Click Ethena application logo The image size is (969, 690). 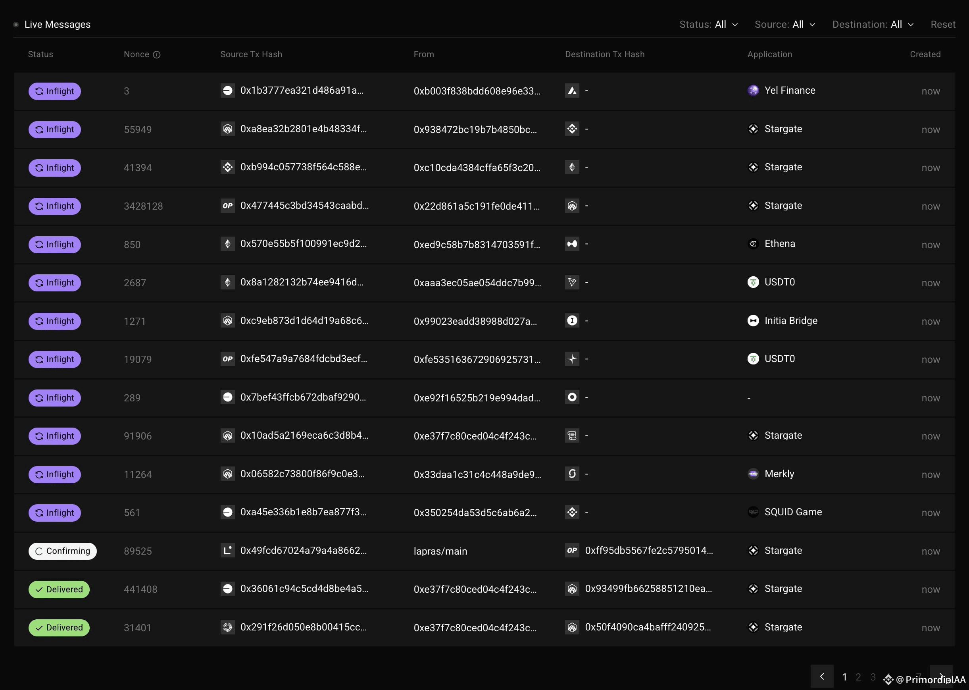click(x=753, y=244)
